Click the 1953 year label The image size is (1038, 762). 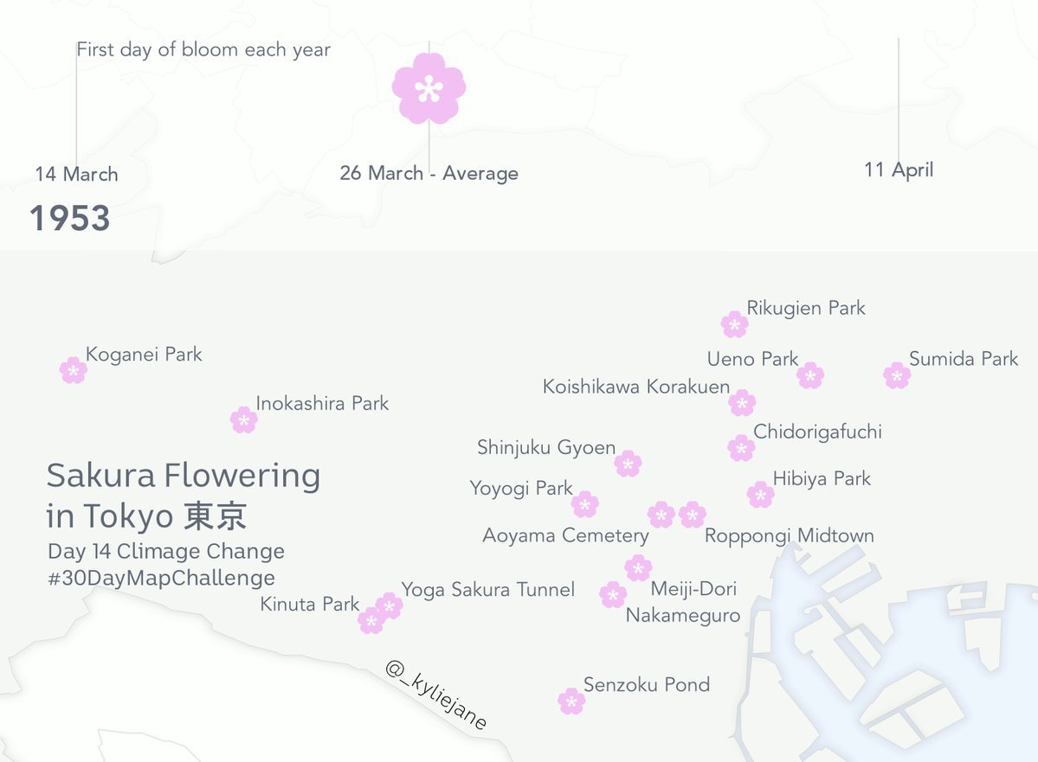coord(69,218)
